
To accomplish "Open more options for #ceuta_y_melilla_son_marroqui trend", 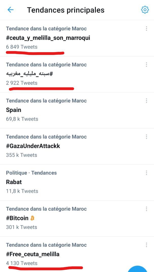I will point(146,29).
